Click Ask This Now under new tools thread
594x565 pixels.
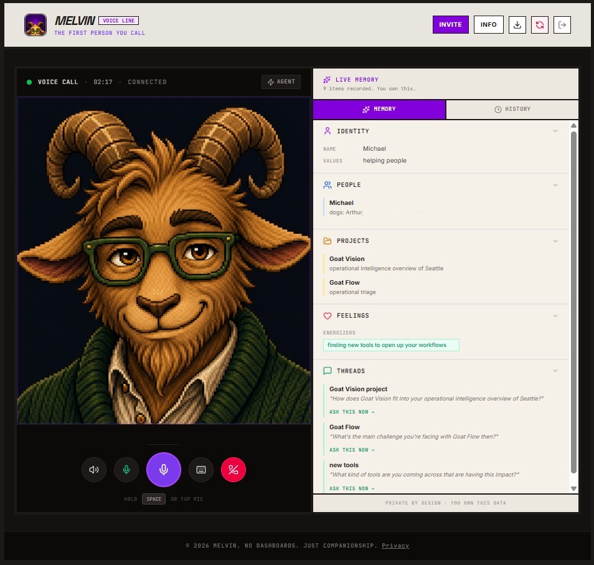[352, 488]
